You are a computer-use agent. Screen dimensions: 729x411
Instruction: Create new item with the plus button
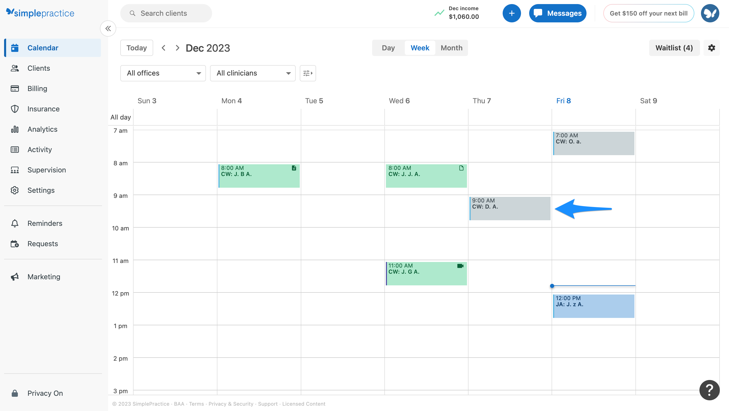tap(512, 13)
